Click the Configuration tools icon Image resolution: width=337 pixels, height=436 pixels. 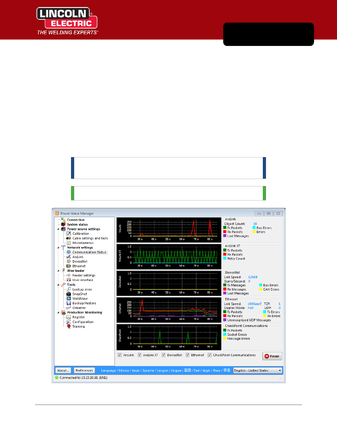pos(69,322)
